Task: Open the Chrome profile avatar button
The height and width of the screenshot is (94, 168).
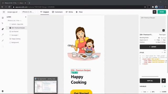Action: pyautogui.click(x=159, y=7)
